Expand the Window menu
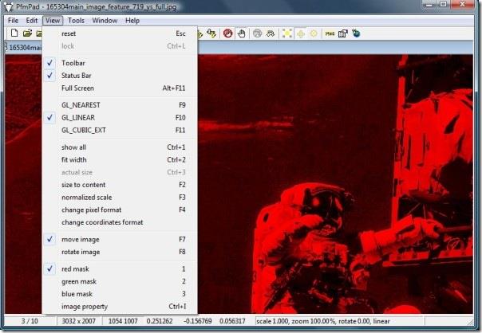This screenshot has height=333, width=482. point(104,20)
